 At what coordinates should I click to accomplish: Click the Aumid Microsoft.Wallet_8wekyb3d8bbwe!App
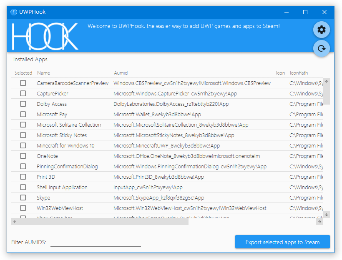click(157, 115)
